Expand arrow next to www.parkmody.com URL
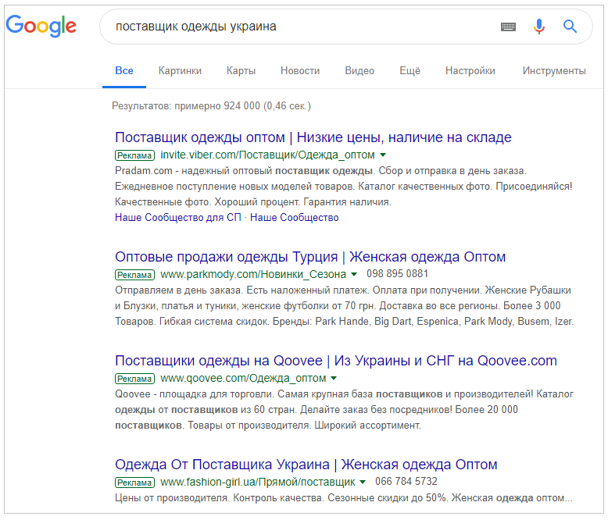Image resolution: width=608 pixels, height=520 pixels. (354, 274)
